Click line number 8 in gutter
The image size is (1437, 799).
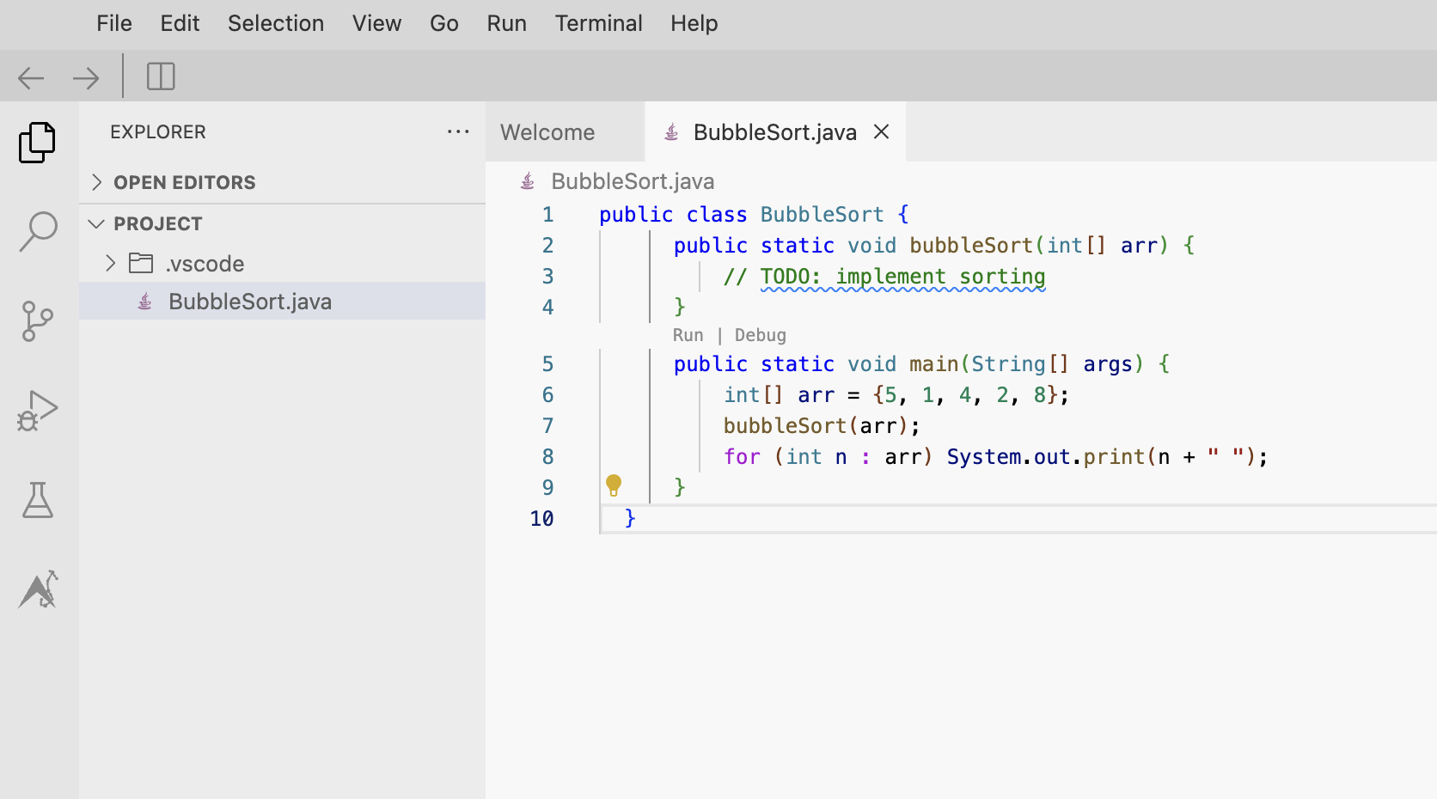click(547, 456)
